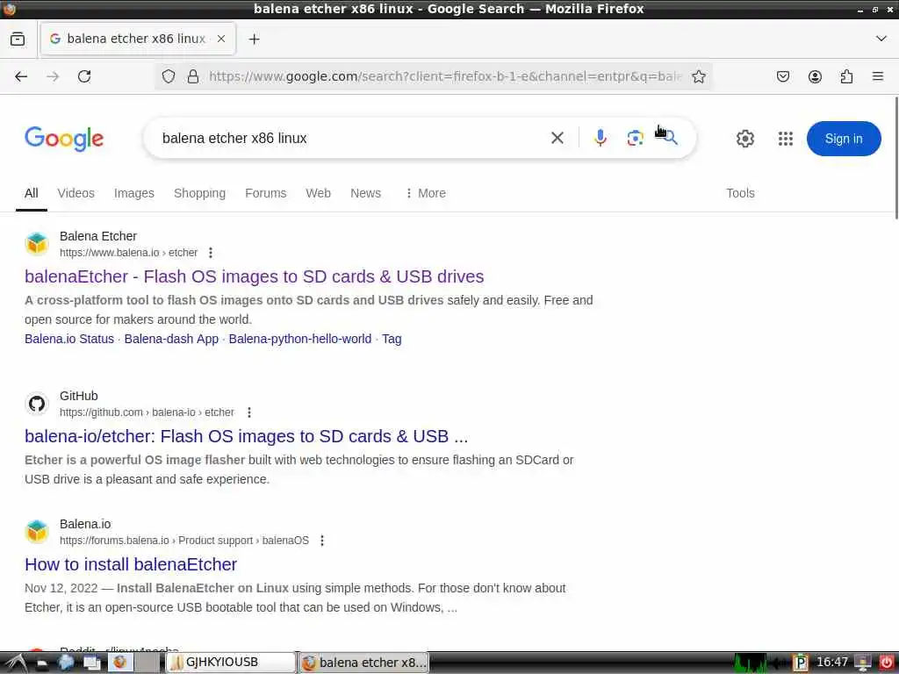Screen dimensions: 899x674
Task: Switch to balena etcher Firefox taskbar window
Action: coord(363,663)
